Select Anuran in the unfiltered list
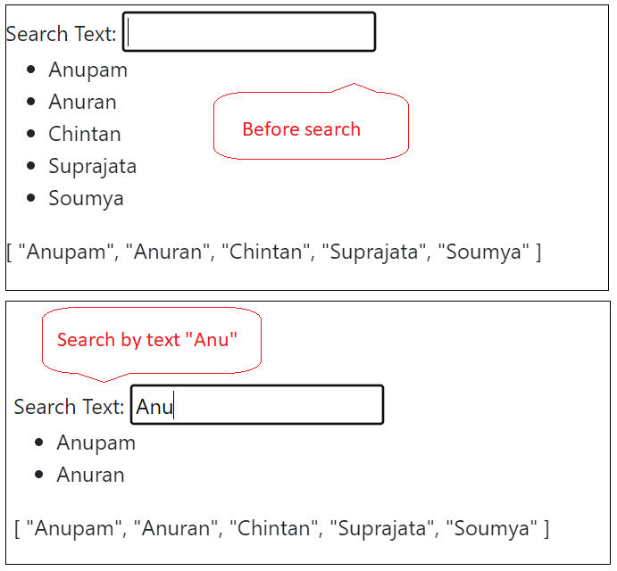Image resolution: width=617 pixels, height=571 pixels. coord(83,102)
